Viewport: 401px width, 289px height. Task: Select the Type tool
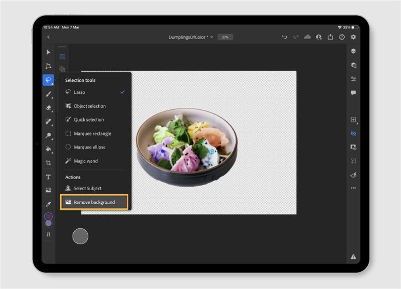pos(48,177)
